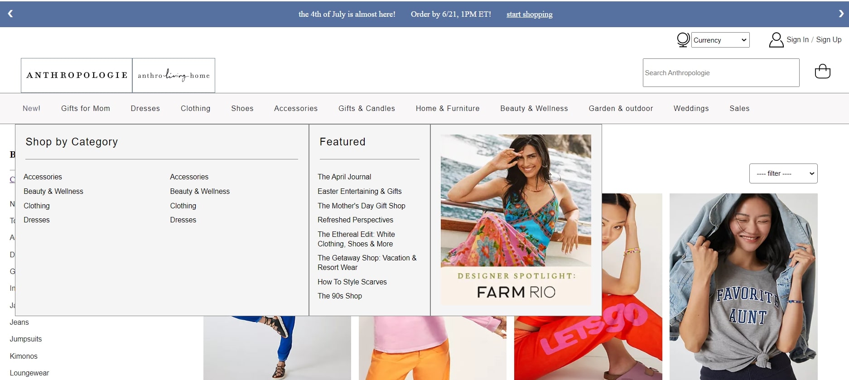Screen dimensions: 849x380
Task: Open The Mother's Day Gift Shop
Action: pyautogui.click(x=362, y=206)
